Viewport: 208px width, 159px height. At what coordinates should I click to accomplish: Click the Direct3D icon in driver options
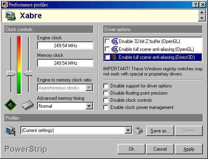(x=114, y=57)
